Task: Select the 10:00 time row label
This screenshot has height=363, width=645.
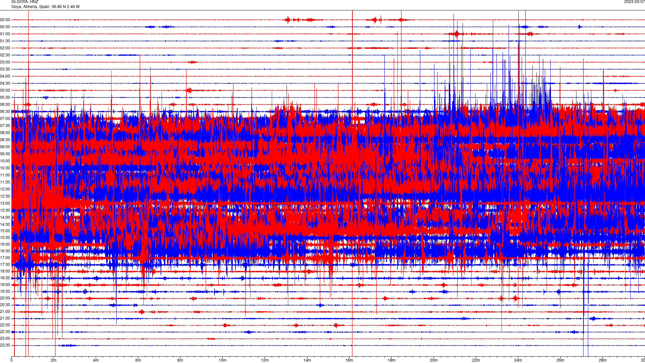Action: coord(5,161)
